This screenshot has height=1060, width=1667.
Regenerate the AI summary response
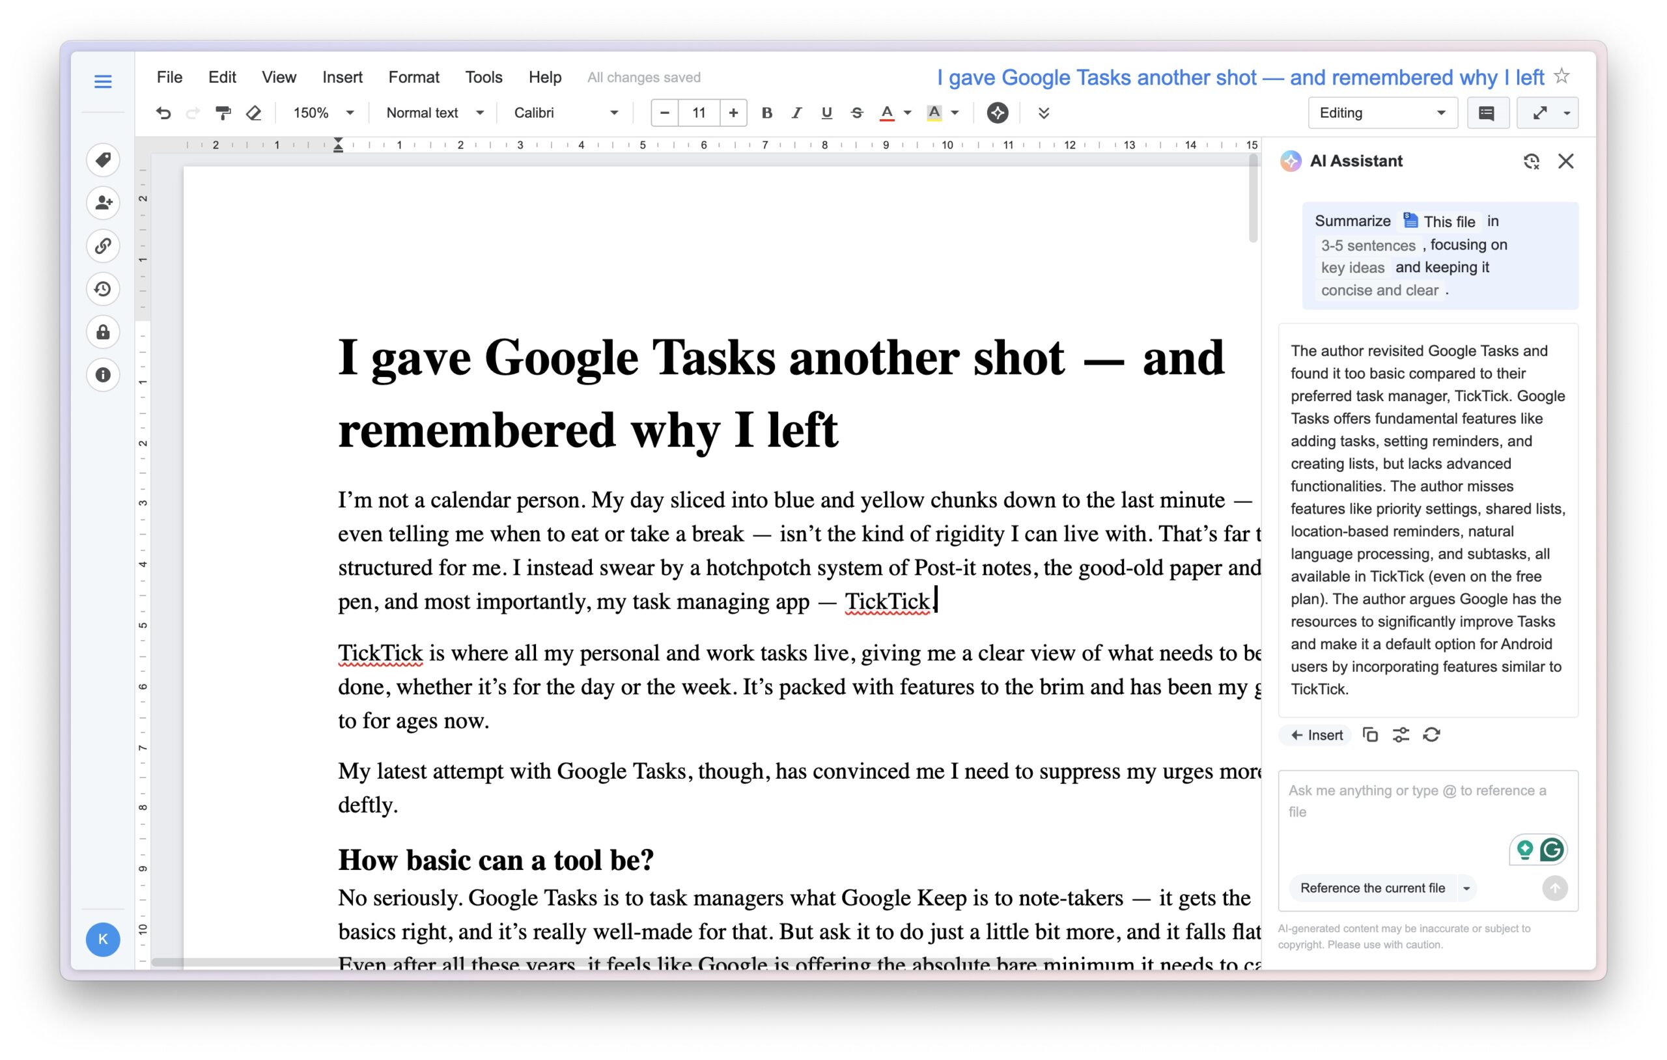1431,734
